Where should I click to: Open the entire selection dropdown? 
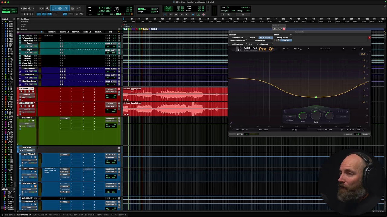(261, 40)
